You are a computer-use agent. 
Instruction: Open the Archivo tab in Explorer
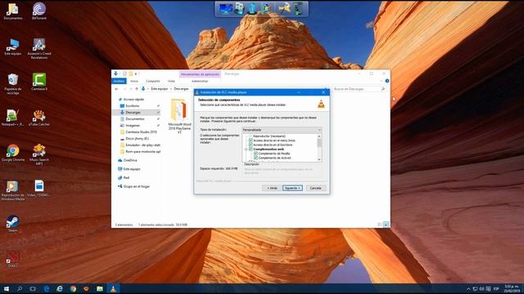(119, 81)
